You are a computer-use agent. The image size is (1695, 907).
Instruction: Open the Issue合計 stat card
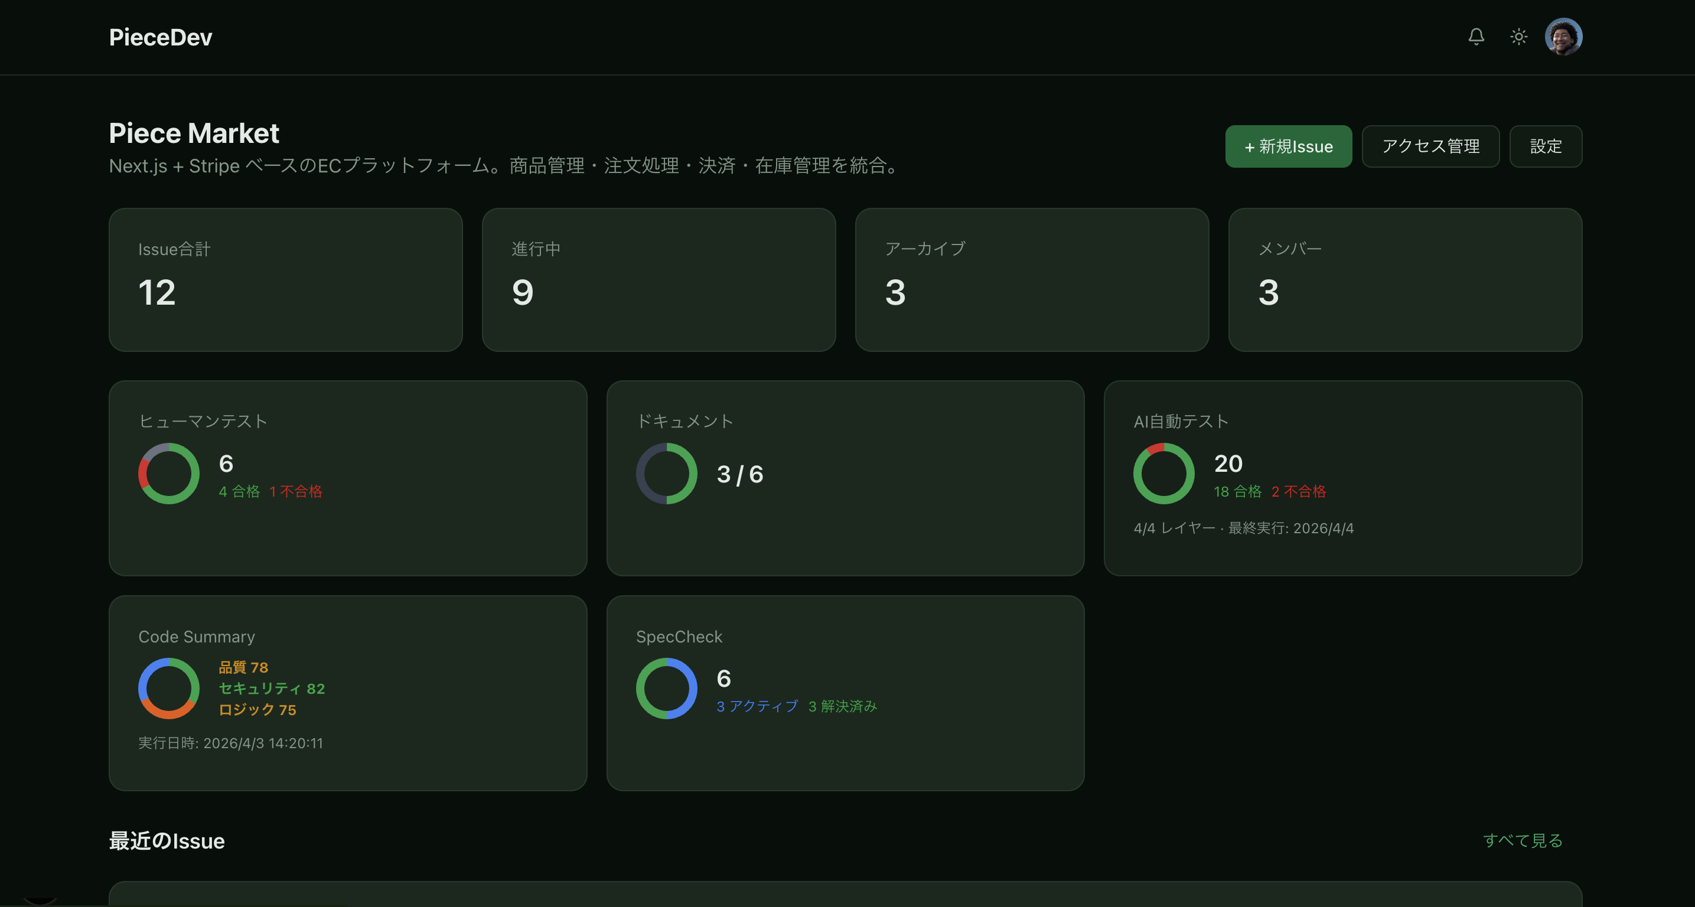click(286, 279)
